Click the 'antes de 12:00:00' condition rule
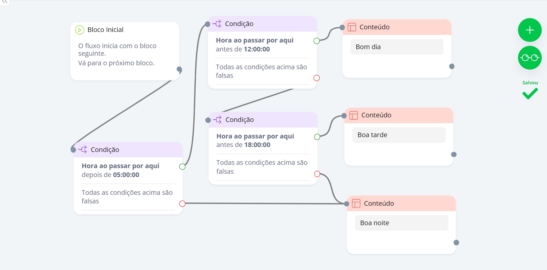The image size is (547, 270). [255, 45]
